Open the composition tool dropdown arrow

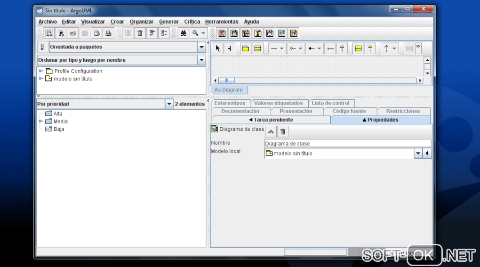click(x=319, y=49)
